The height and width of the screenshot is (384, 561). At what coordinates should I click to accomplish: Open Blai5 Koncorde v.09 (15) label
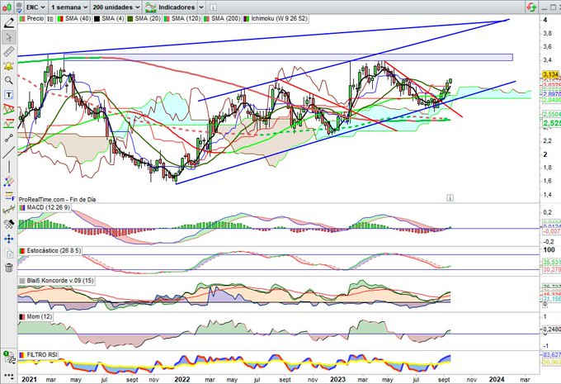coord(57,281)
